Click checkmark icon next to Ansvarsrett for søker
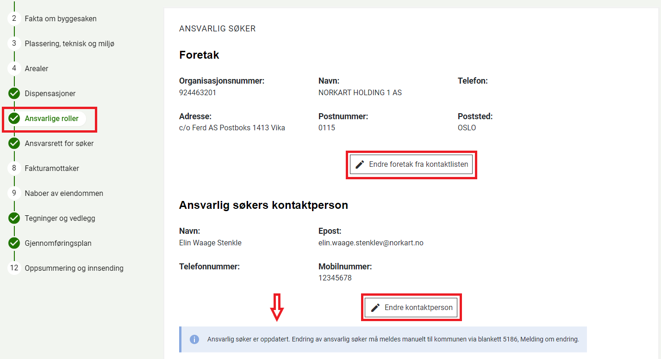Viewport: 661px width, 359px height. click(14, 143)
